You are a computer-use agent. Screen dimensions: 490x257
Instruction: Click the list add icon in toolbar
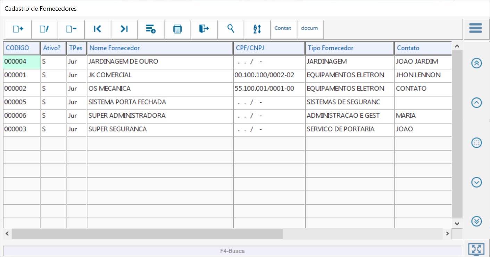click(x=151, y=29)
